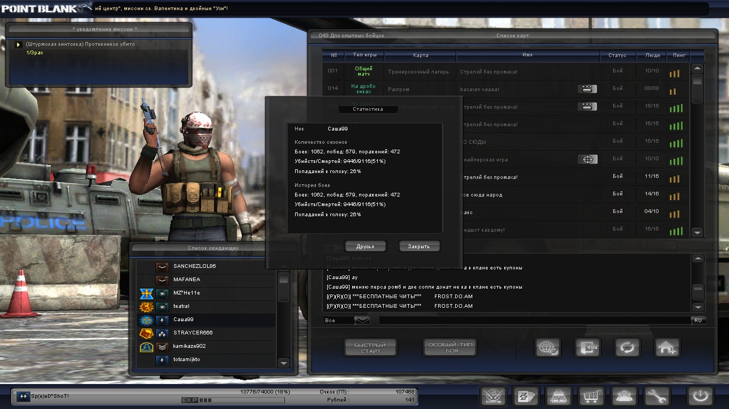This screenshot has width=729, height=409.
Task: Select room 014 Разгром
Action: pyautogui.click(x=506, y=89)
